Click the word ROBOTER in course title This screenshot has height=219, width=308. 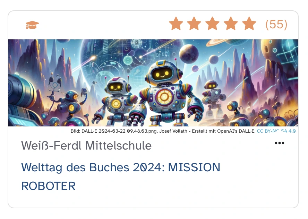48,186
